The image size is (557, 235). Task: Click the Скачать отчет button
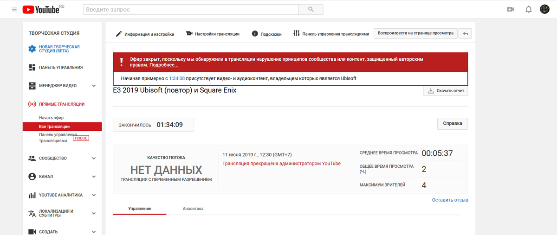(x=446, y=91)
